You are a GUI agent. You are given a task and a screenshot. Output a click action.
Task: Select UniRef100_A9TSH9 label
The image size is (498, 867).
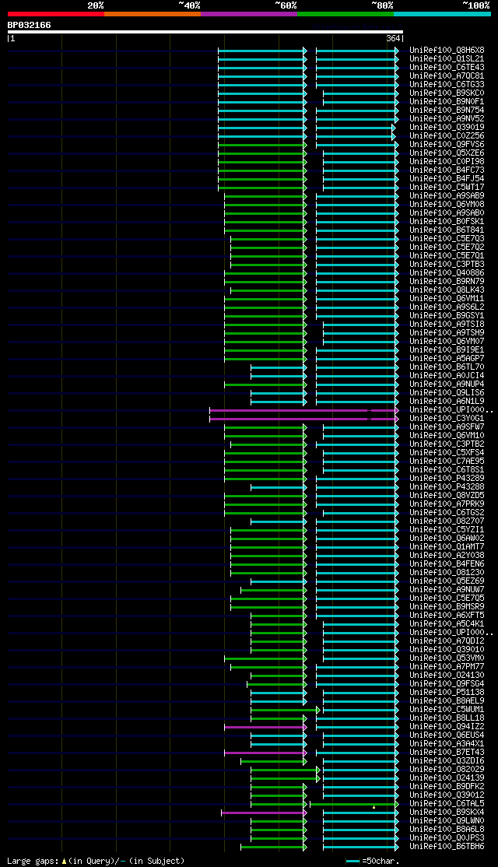(447, 333)
